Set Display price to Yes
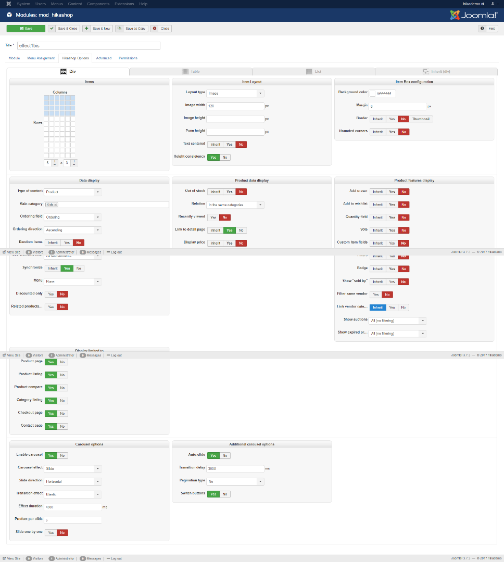Screen dimensions: 504x562 [230, 244]
